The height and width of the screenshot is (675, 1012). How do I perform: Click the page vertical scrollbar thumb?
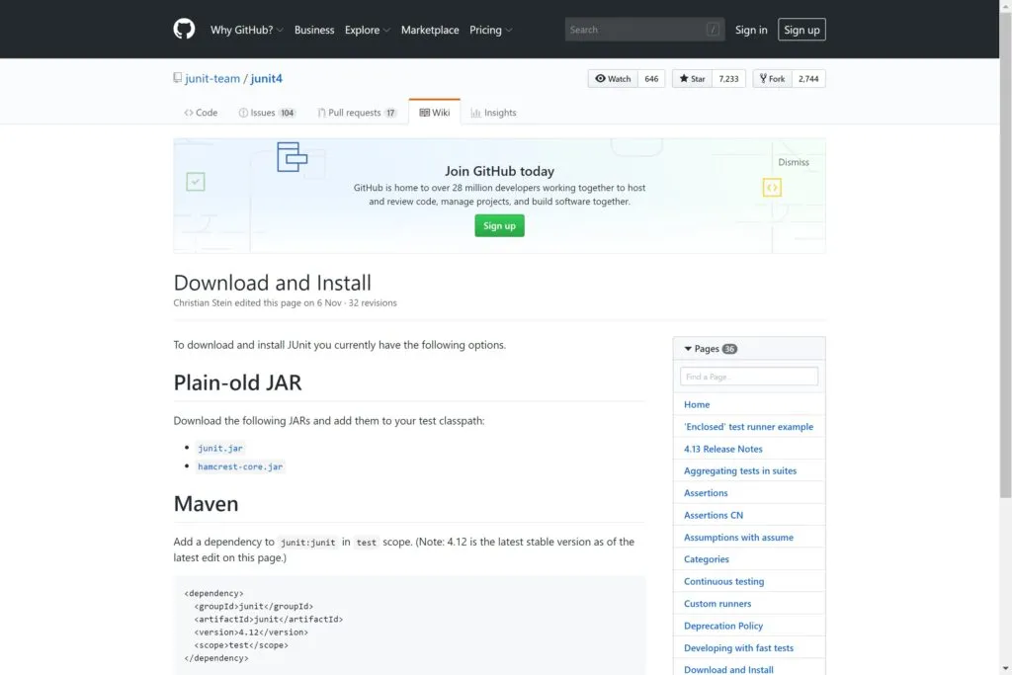[1005, 254]
